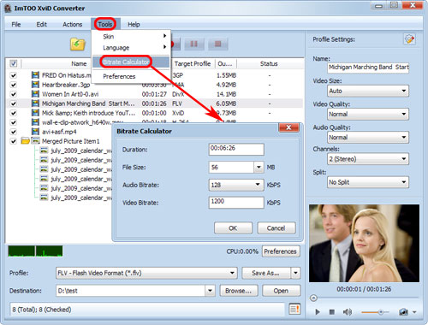Click the video icon of Heartbreaker.3gp
This screenshot has height=325, width=428.
point(35,85)
